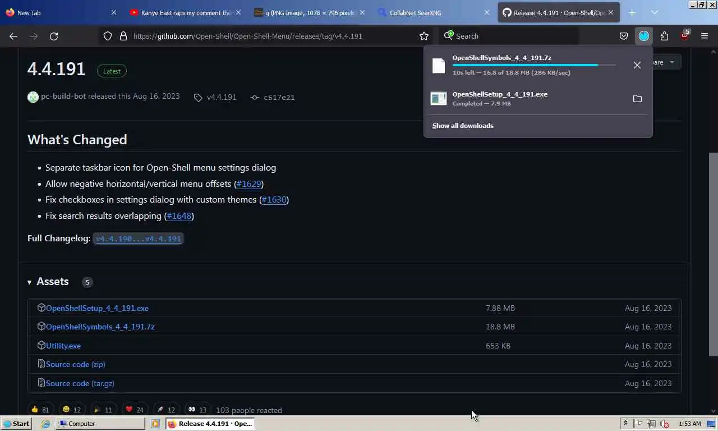Click the 1:53 AM clock
Screen dimensions: 718x431
(689, 424)
